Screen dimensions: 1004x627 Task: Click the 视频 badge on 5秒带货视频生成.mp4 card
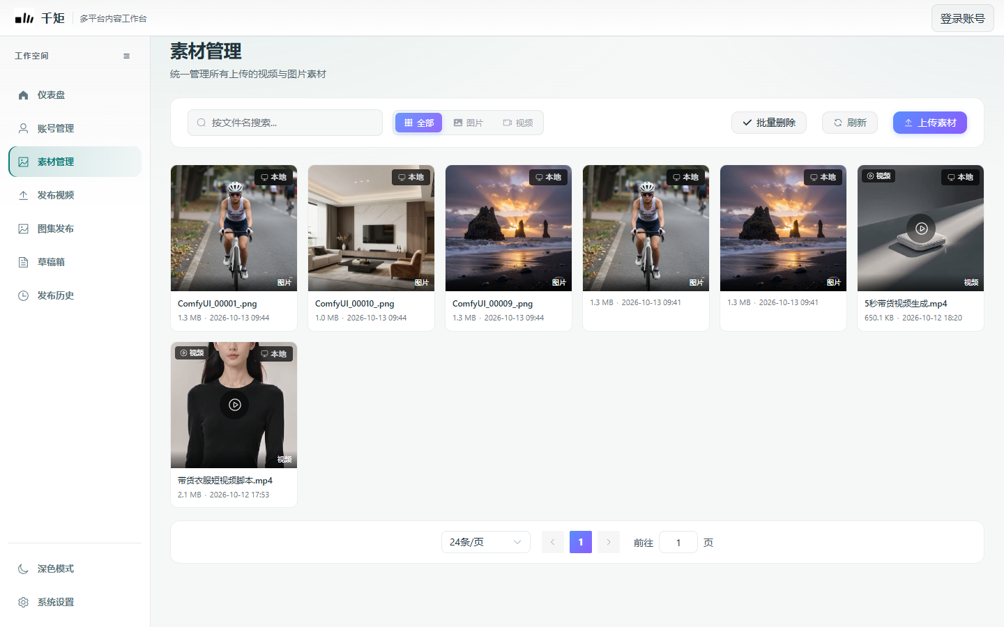878,176
